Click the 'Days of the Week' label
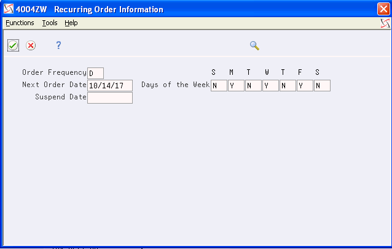Viewport: 392px width, 249px height. 176,85
